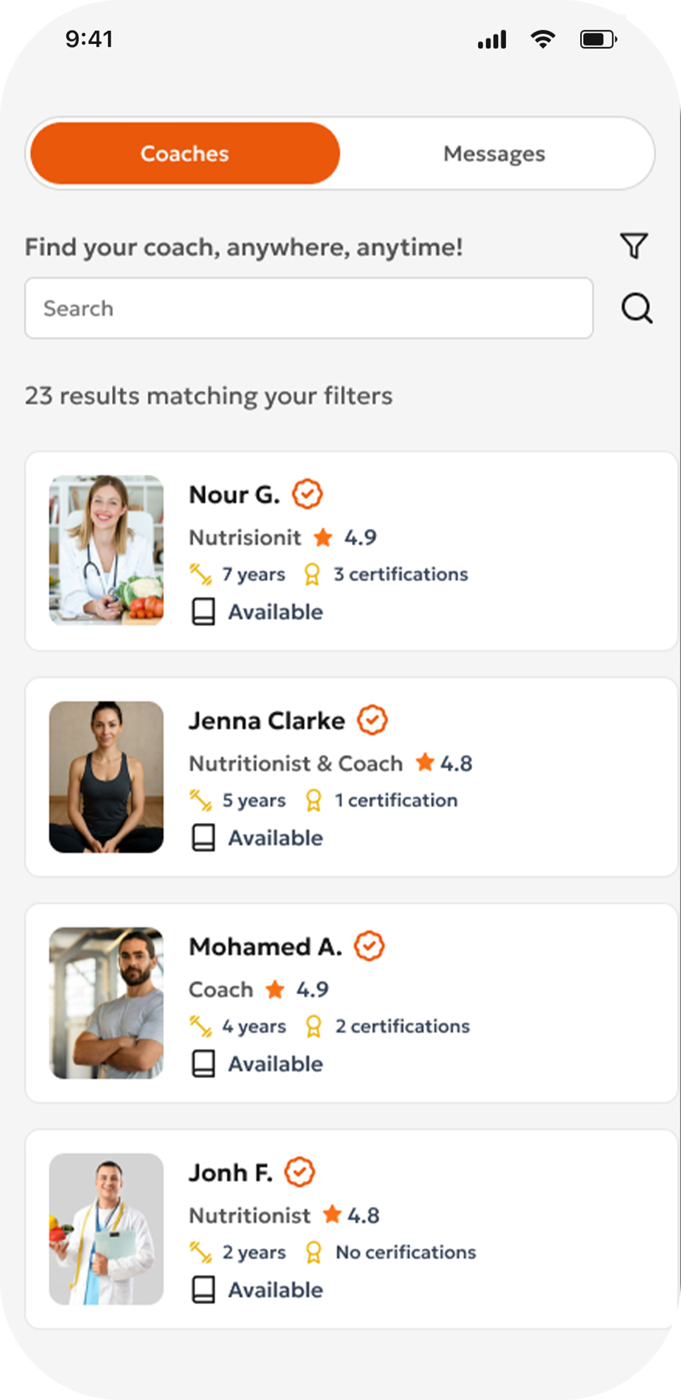Image resolution: width=681 pixels, height=1400 pixels.
Task: Tap verified badge beside Mohamed A.
Action: click(x=369, y=946)
